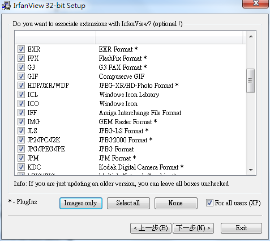Viewport: 270px width, 241px height.
Task: Select JPEG-XR/HD-Photo Format * text
Action: click(139, 86)
